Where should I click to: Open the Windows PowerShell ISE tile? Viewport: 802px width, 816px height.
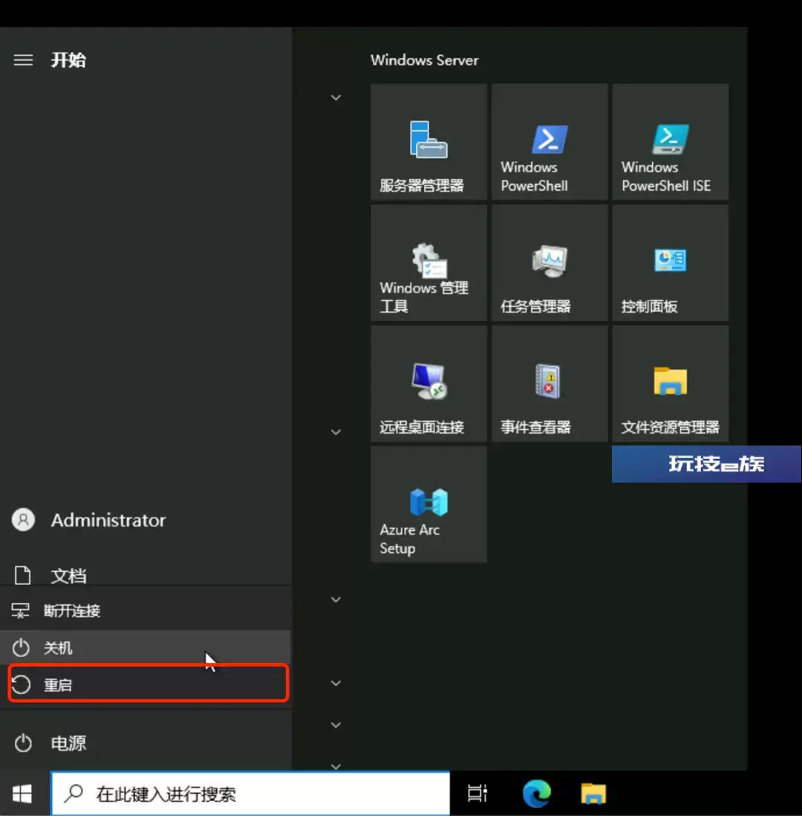pyautogui.click(x=670, y=142)
